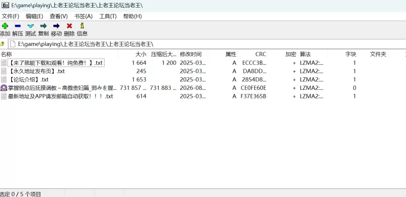Screen dimensions: 406x197
Task: Click the 7z application icon in title bar
Action: click(x=6, y=6)
